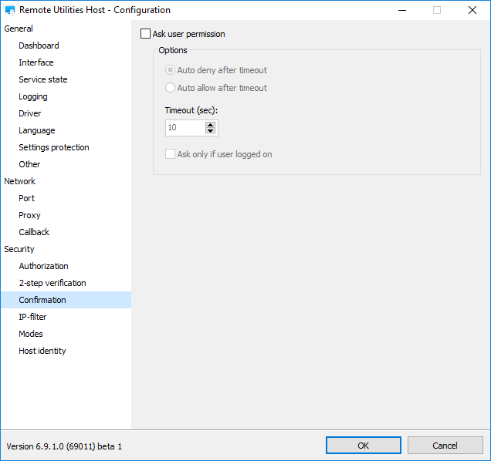Select Auto deny after timeout option
Viewport: 491px width, 461px height.
click(x=171, y=70)
